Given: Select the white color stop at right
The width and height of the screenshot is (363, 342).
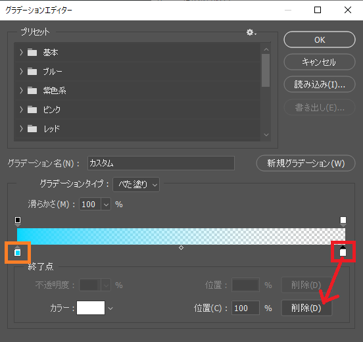Looking at the screenshot, I should point(343,251).
